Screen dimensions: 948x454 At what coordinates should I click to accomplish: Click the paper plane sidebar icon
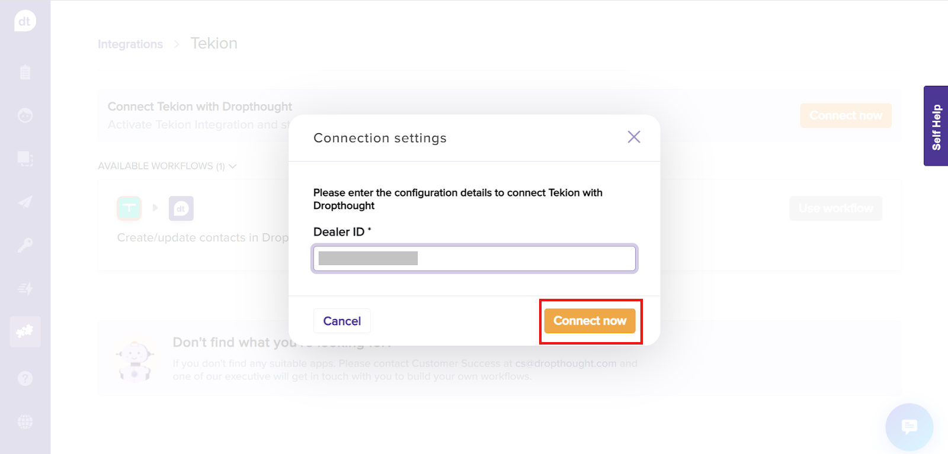click(25, 202)
